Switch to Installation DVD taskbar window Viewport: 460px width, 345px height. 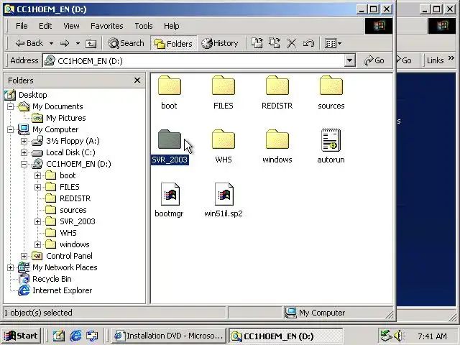pos(168,336)
